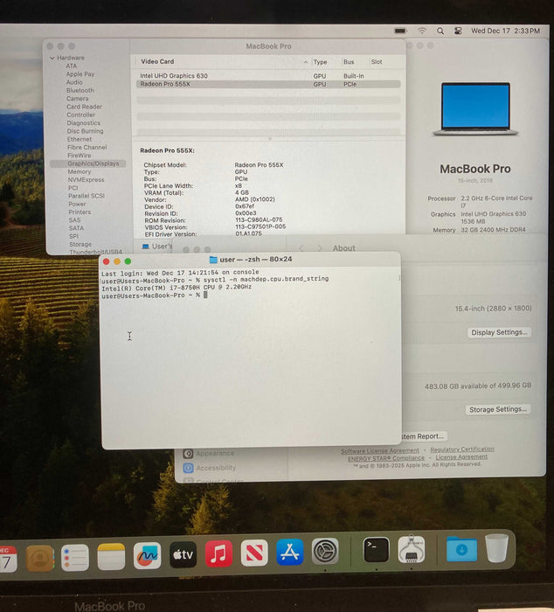
Task: Select Power in hardware list
Action: (77, 204)
